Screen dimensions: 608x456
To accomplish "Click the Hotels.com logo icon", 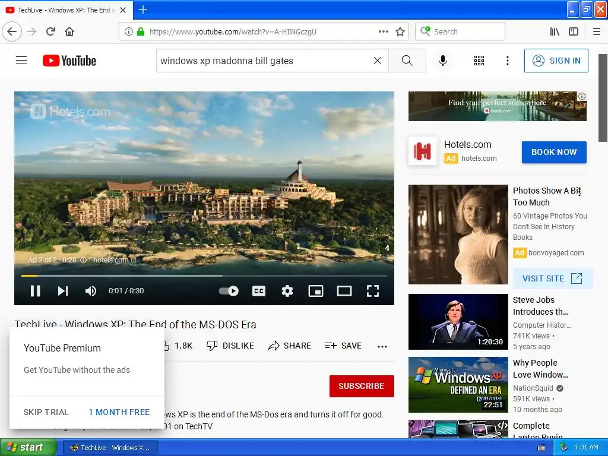I will 422,151.
